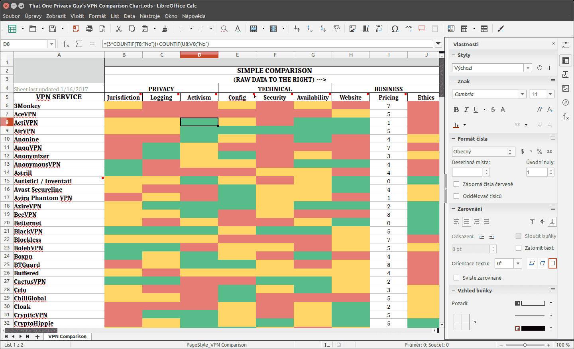The height and width of the screenshot is (349, 574).
Task: Tick 'Svisle zarovnané' checkbox
Action: click(x=457, y=278)
